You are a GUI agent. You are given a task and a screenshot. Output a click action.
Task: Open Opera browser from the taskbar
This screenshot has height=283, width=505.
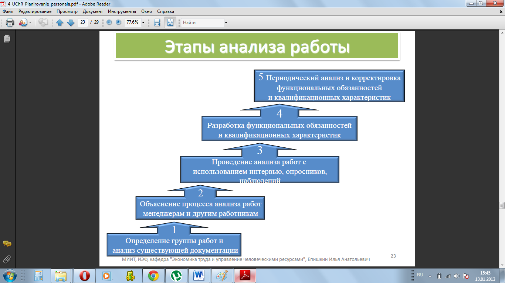[85, 276]
